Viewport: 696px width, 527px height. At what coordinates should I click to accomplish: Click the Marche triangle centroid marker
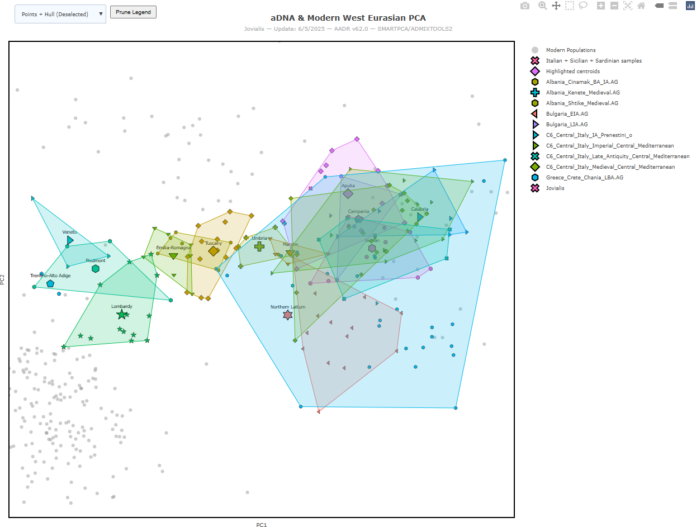pos(290,254)
